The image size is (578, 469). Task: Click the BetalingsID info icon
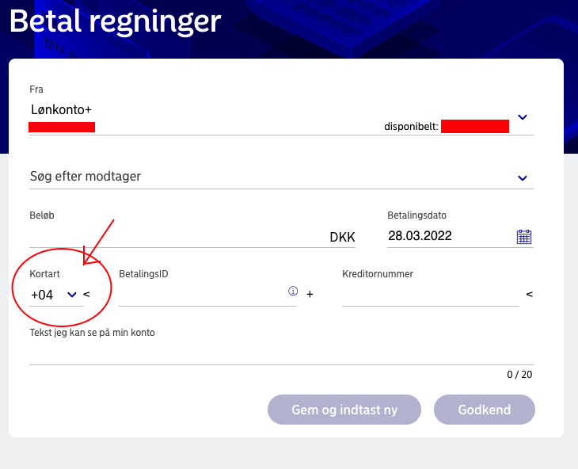(x=293, y=291)
